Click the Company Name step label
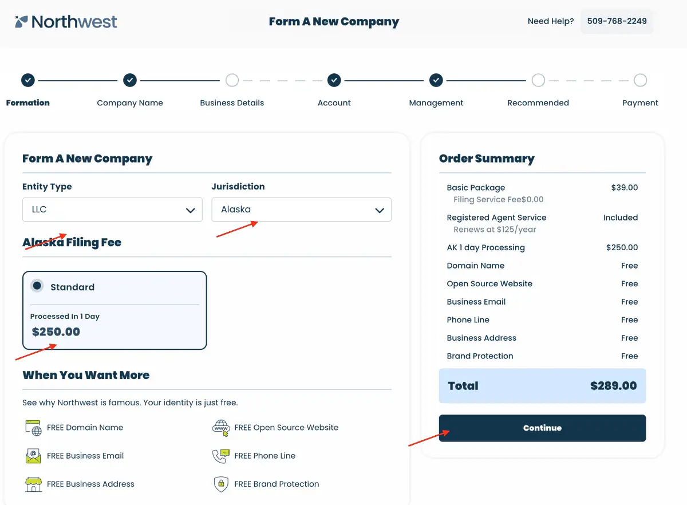This screenshot has height=505, width=687. [130, 103]
